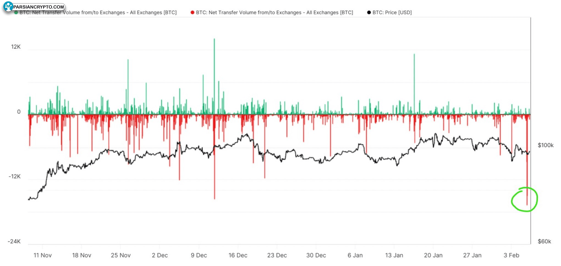561x266 pixels.
Task: Select the -24K y-axis label
Action: pyautogui.click(x=14, y=242)
